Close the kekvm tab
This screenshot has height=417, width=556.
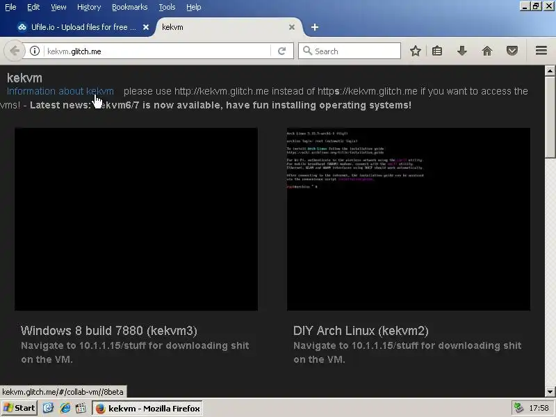pos(292,27)
